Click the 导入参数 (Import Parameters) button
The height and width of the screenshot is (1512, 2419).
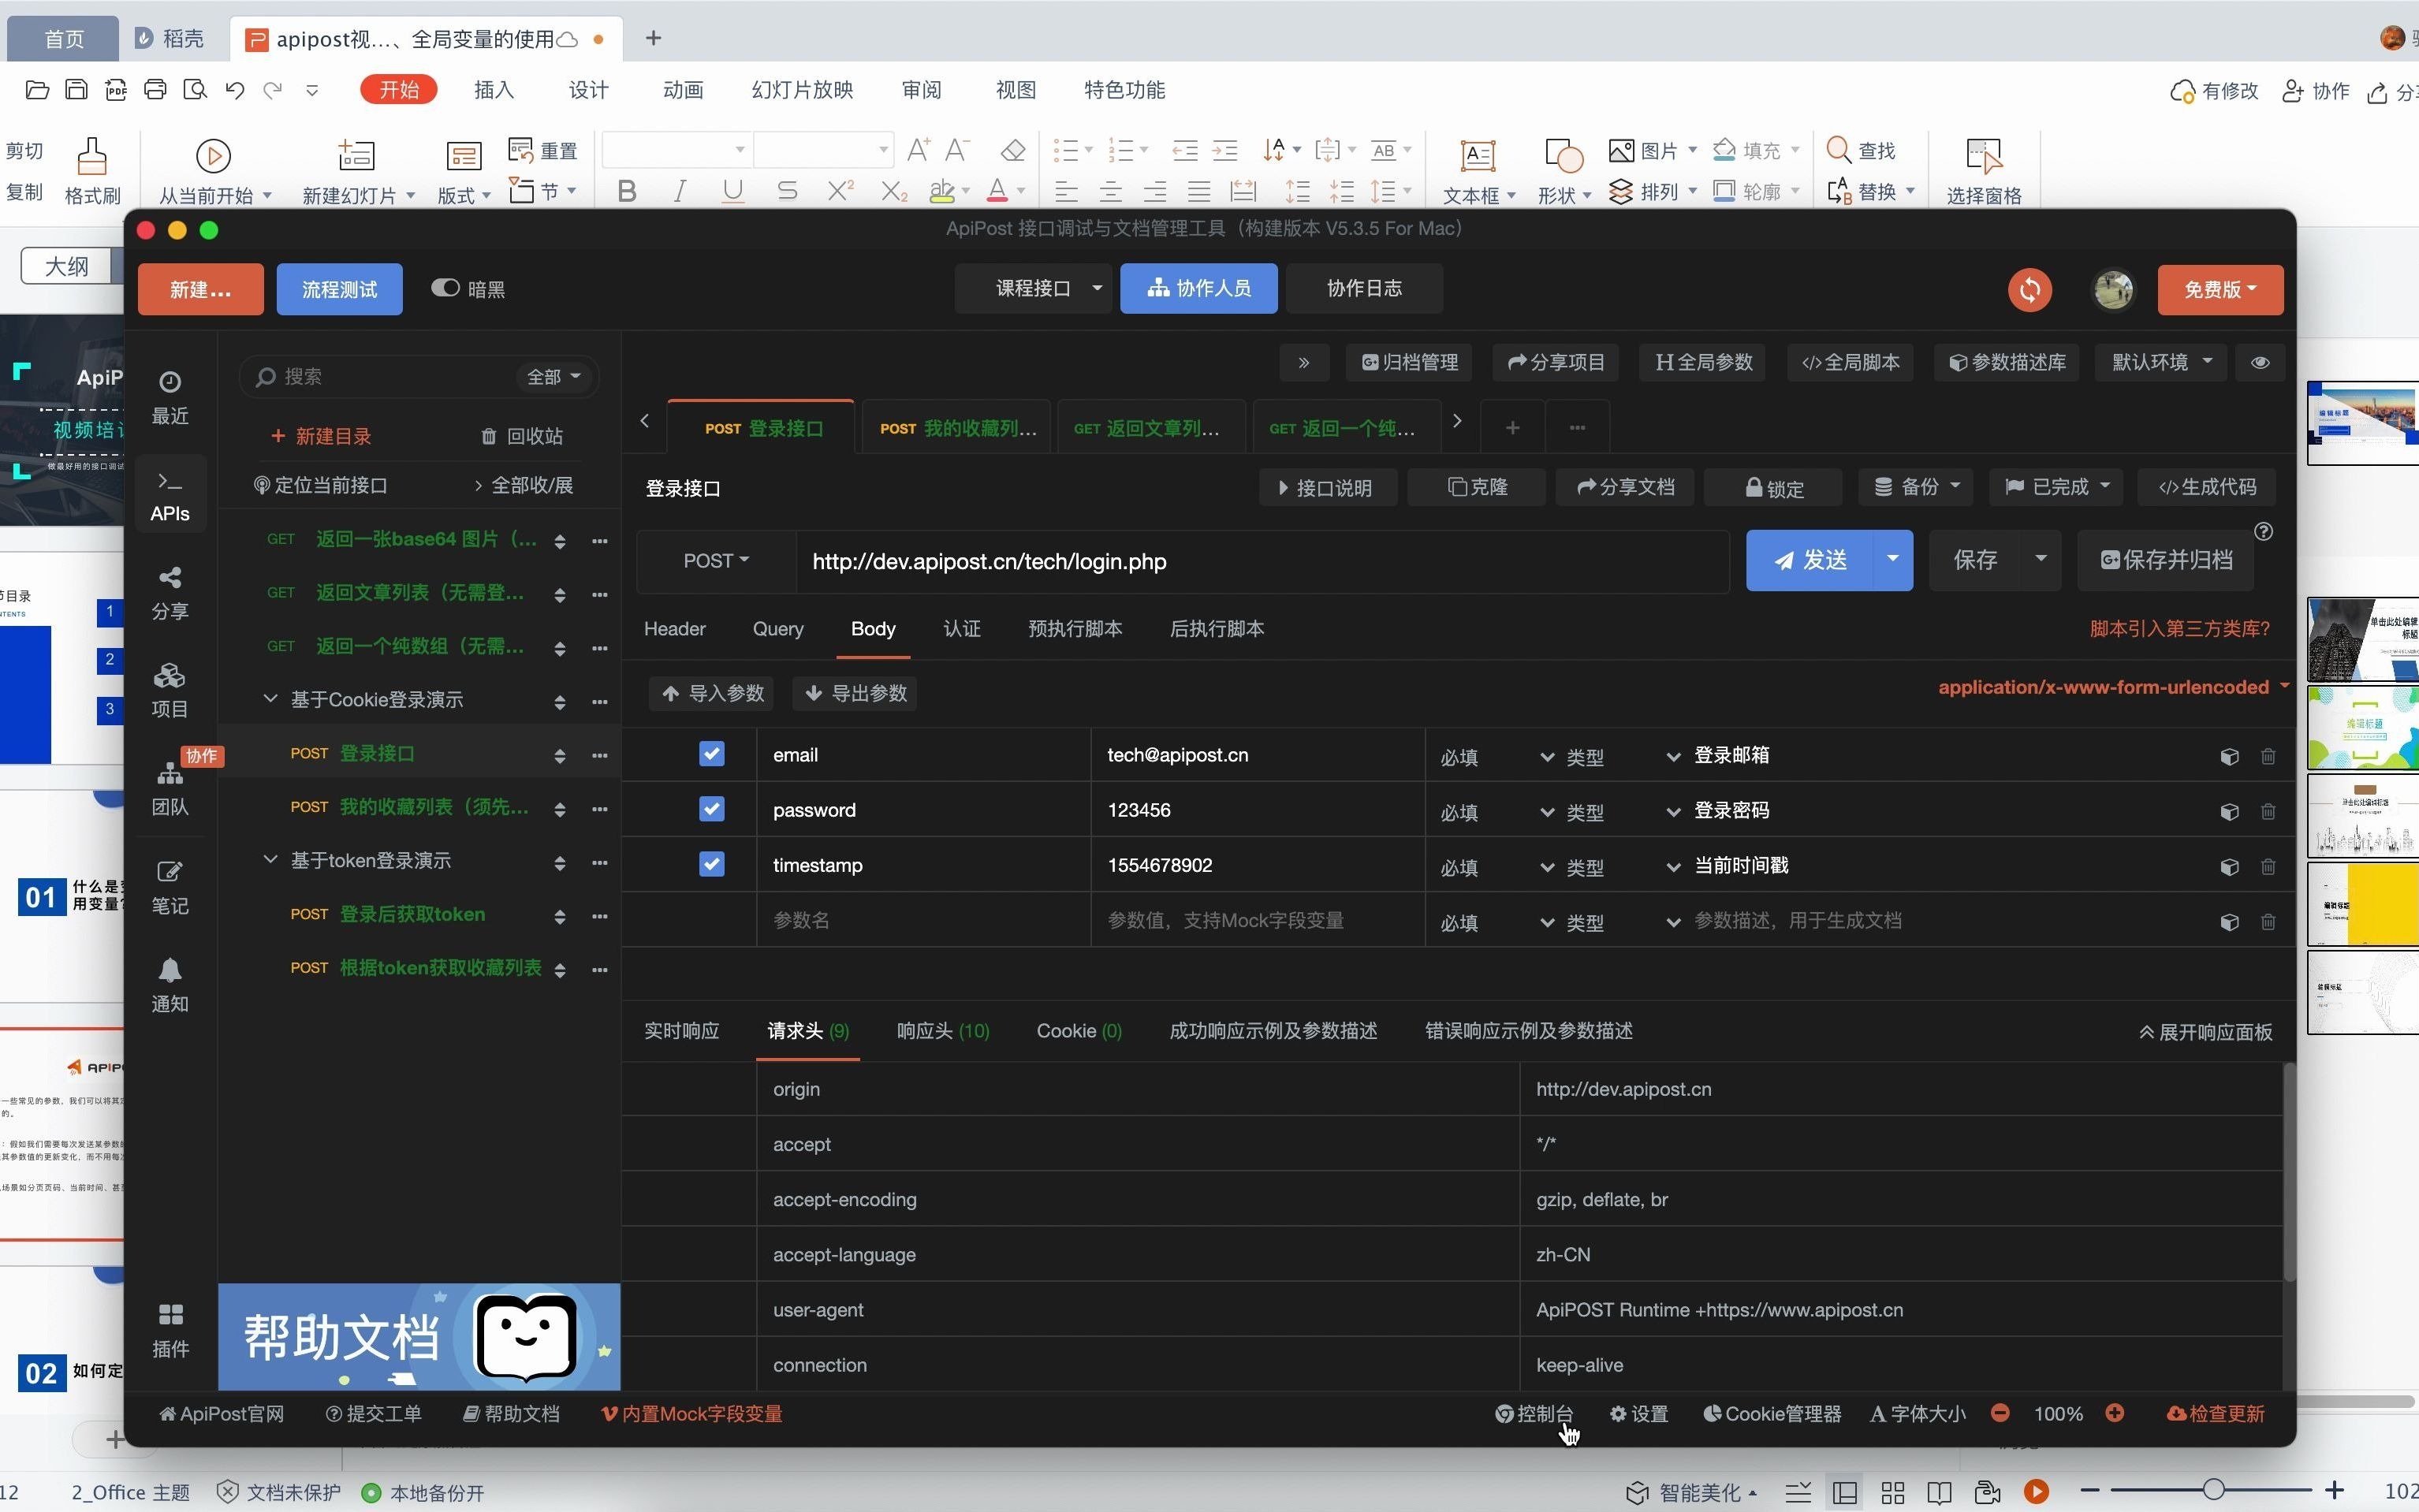point(716,691)
